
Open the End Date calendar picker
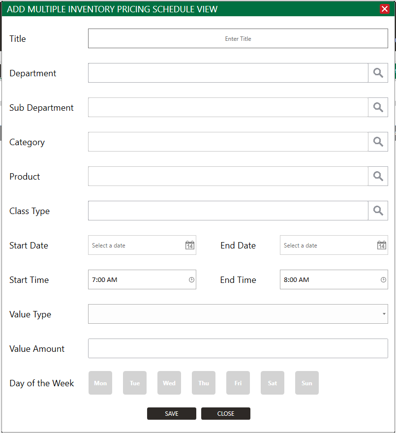[382, 245]
